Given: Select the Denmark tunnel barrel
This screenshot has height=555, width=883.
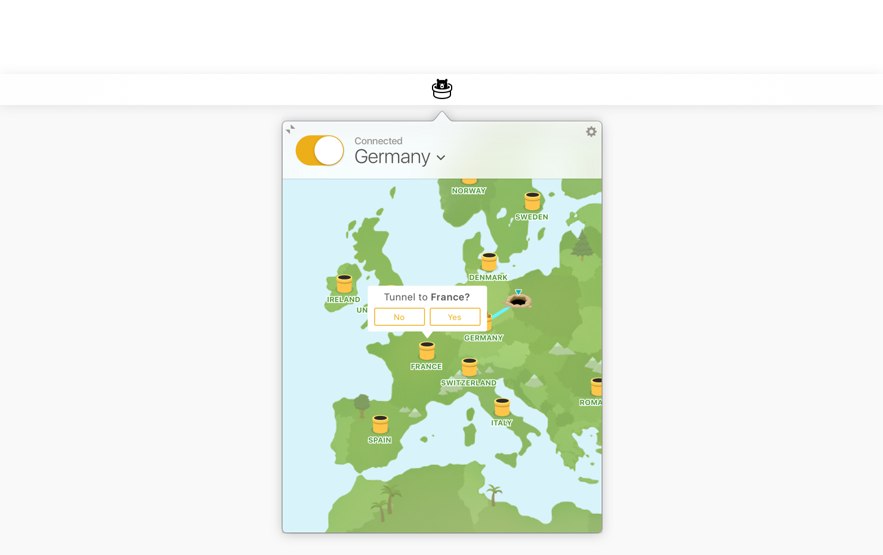Looking at the screenshot, I should pyautogui.click(x=489, y=262).
